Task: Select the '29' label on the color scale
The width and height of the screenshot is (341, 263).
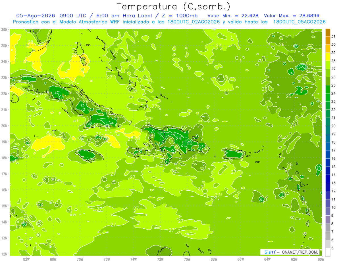Action: (x=334, y=53)
